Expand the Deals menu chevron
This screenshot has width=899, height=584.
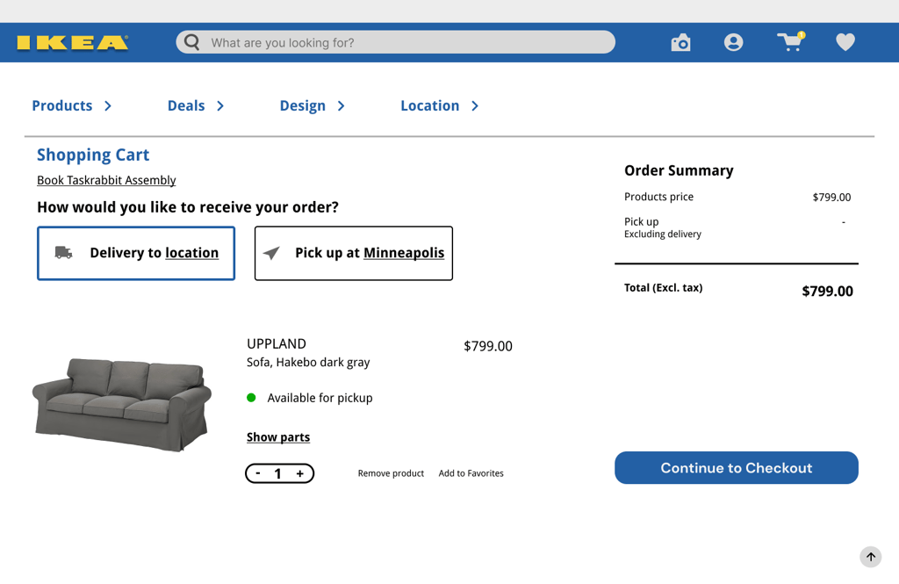coord(220,105)
